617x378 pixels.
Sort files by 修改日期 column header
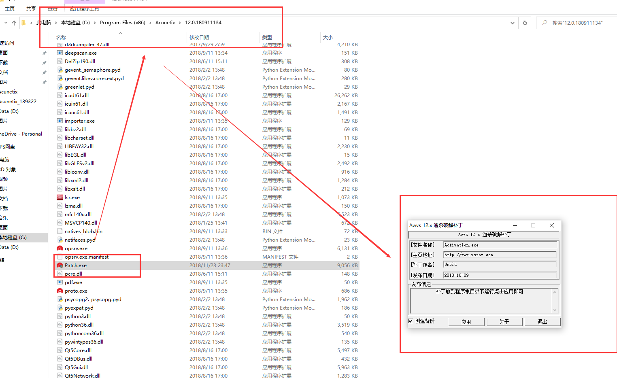pyautogui.click(x=199, y=37)
